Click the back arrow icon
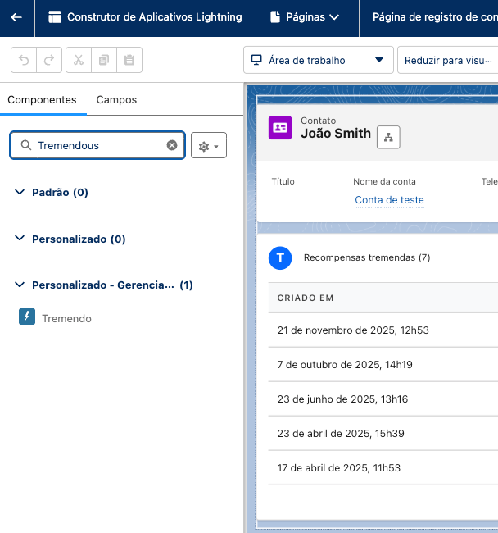The image size is (498, 533). point(16,17)
